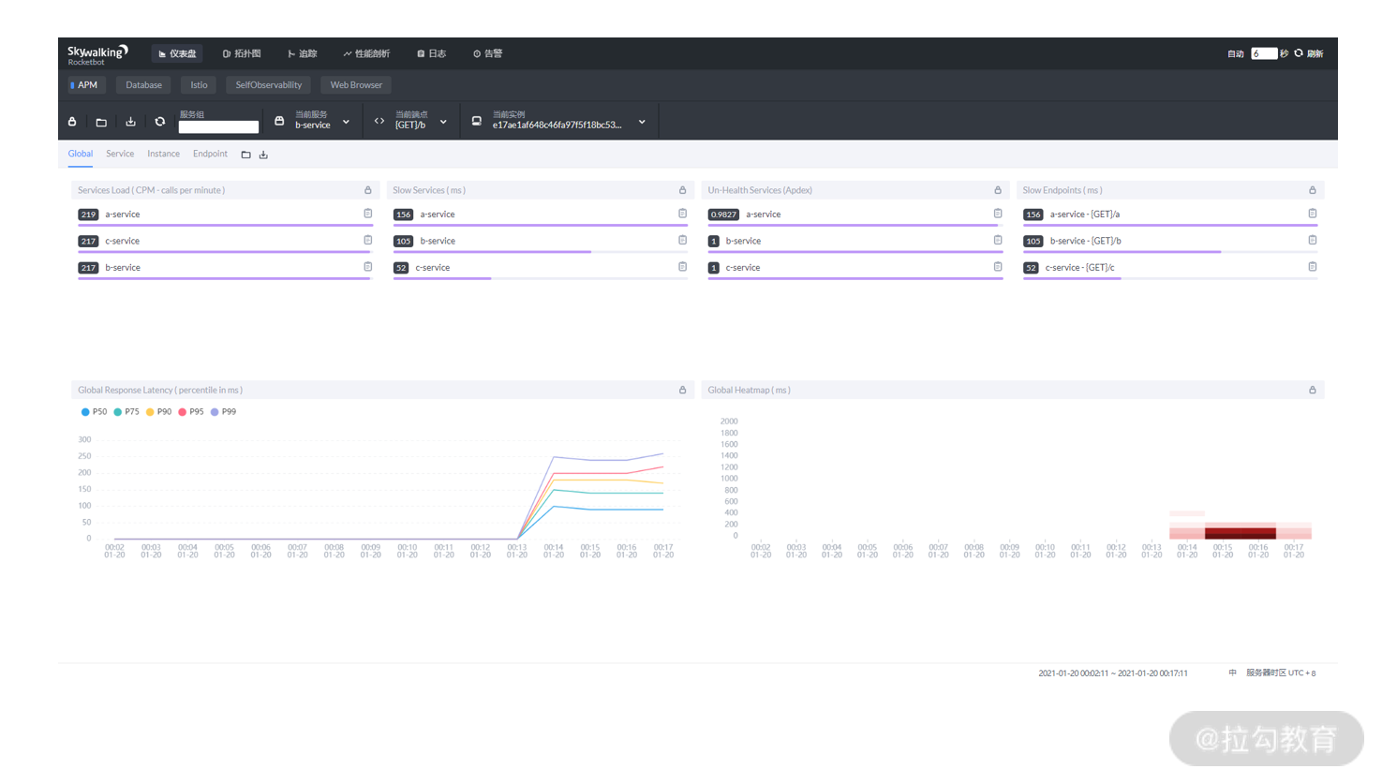This screenshot has width=1382, height=784.
Task: Select the Service tab
Action: pyautogui.click(x=120, y=154)
